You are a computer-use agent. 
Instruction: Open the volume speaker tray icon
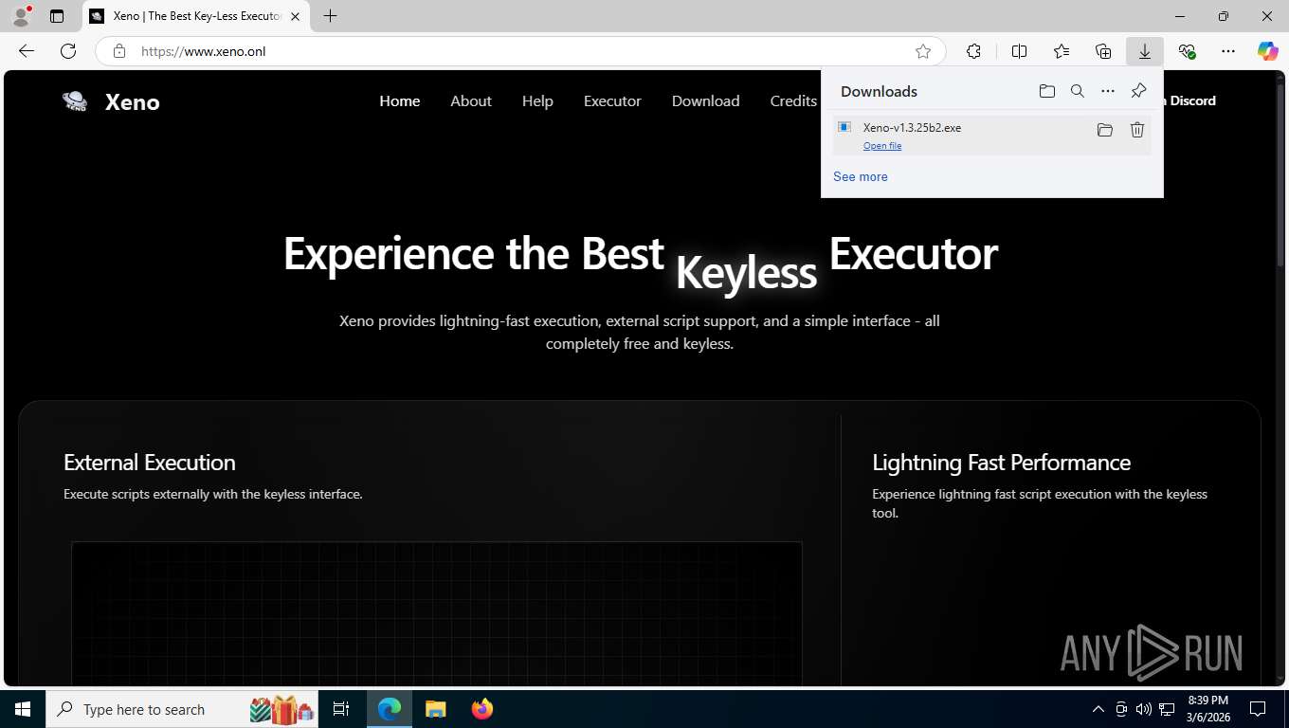point(1144,709)
